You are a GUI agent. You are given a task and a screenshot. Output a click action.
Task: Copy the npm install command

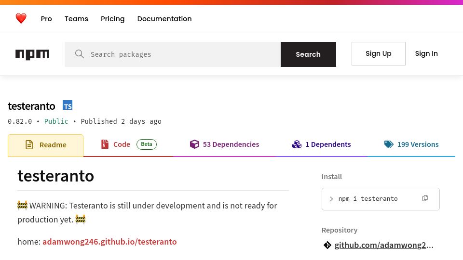point(425,198)
